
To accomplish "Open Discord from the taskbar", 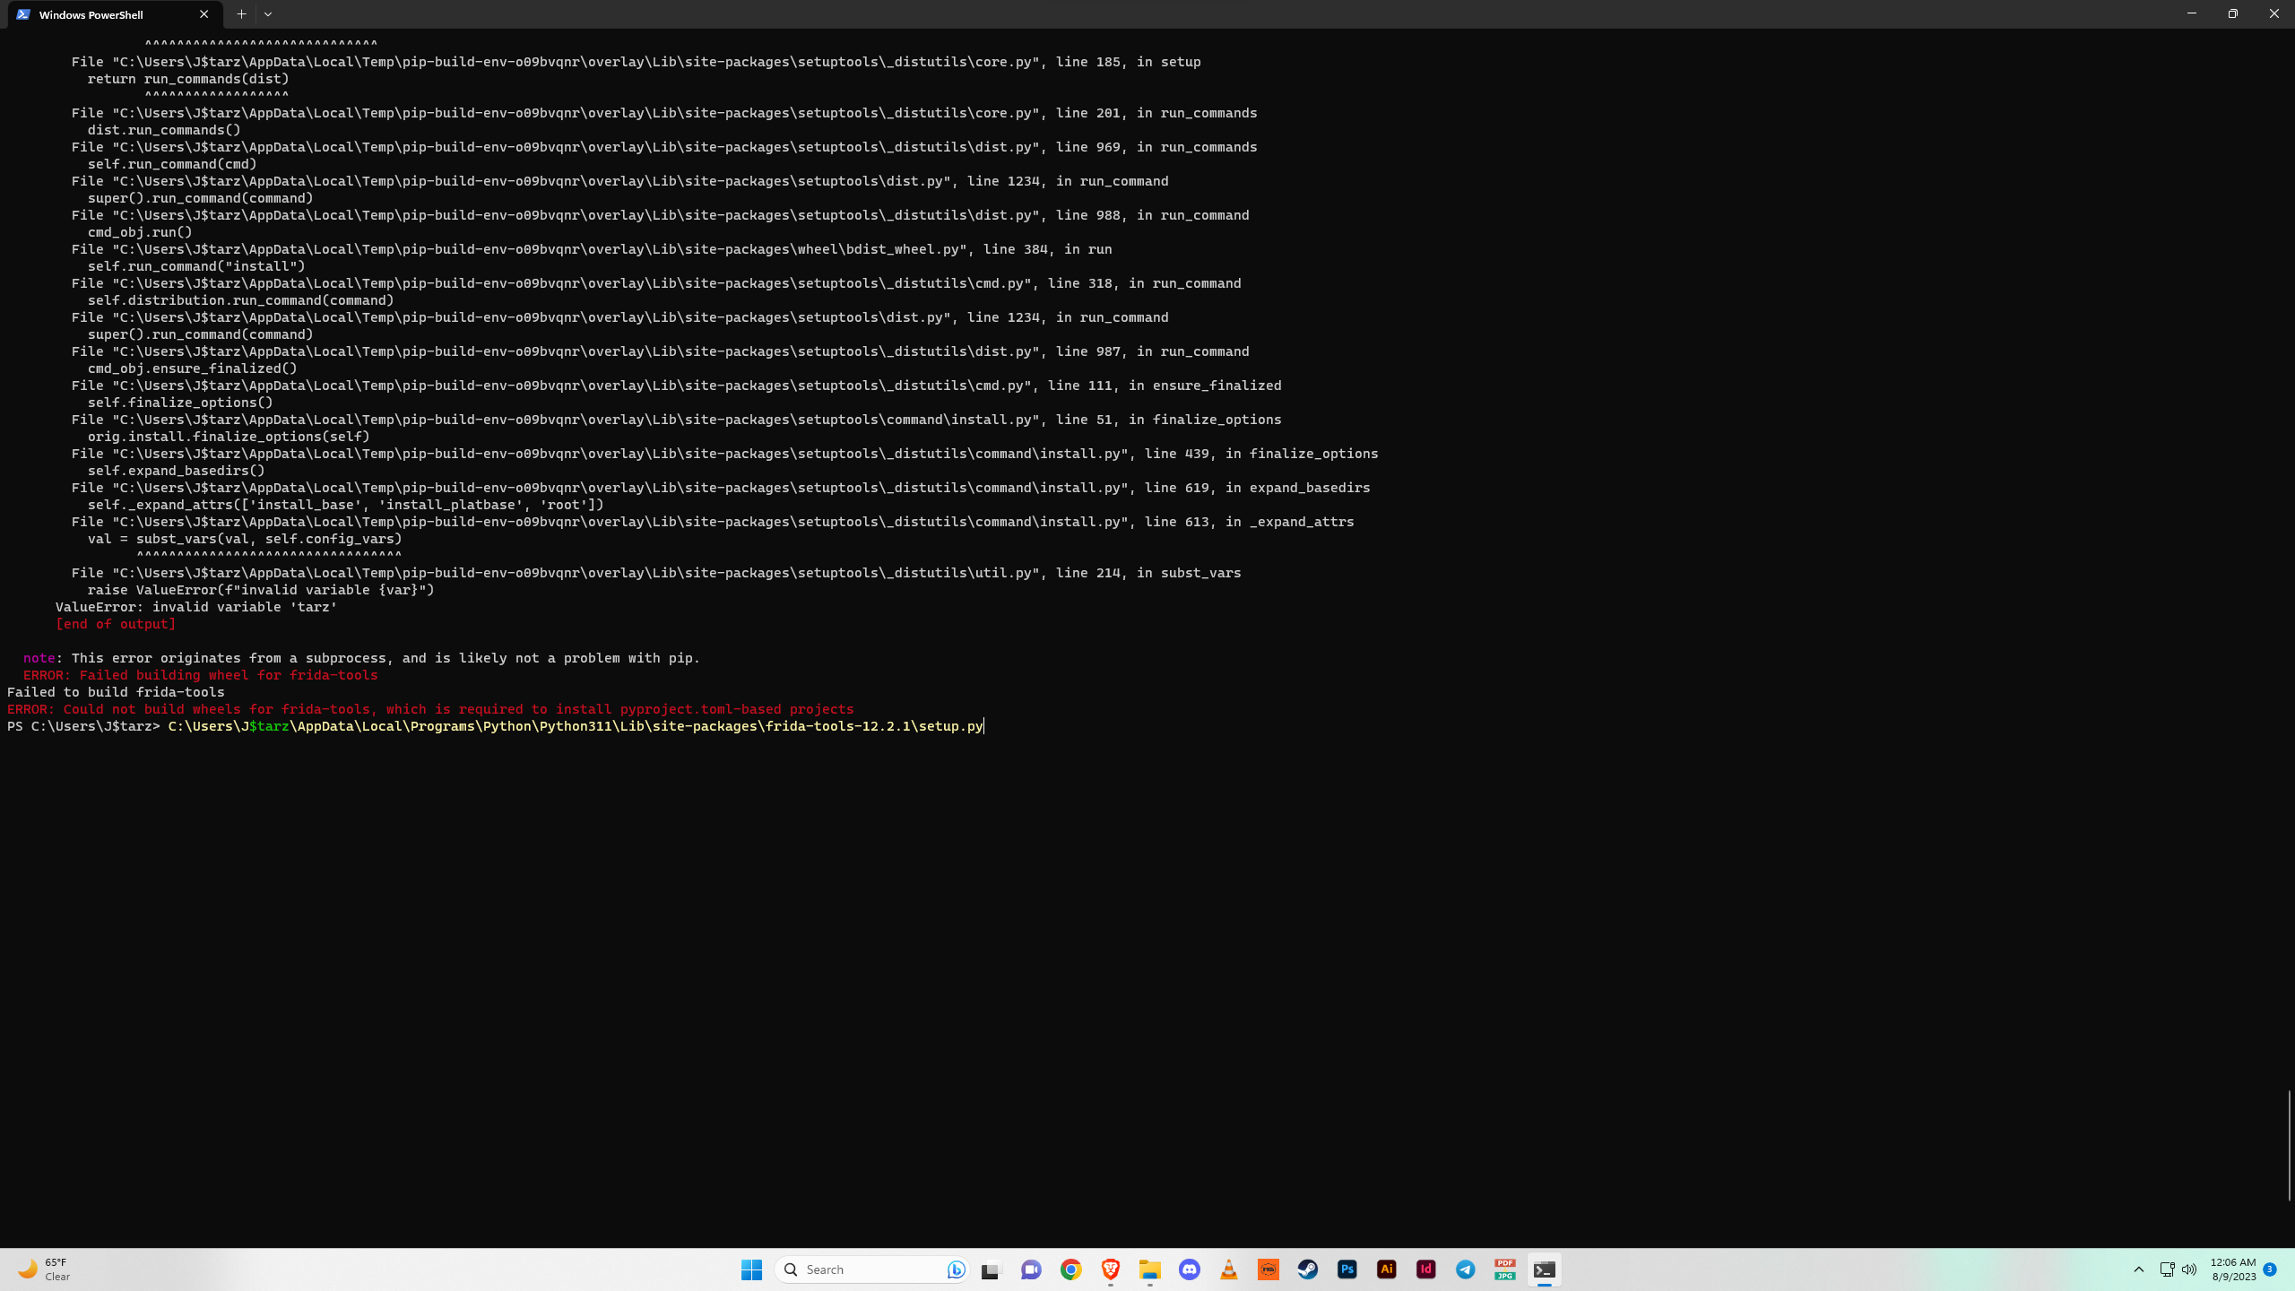I will pyautogui.click(x=1189, y=1269).
